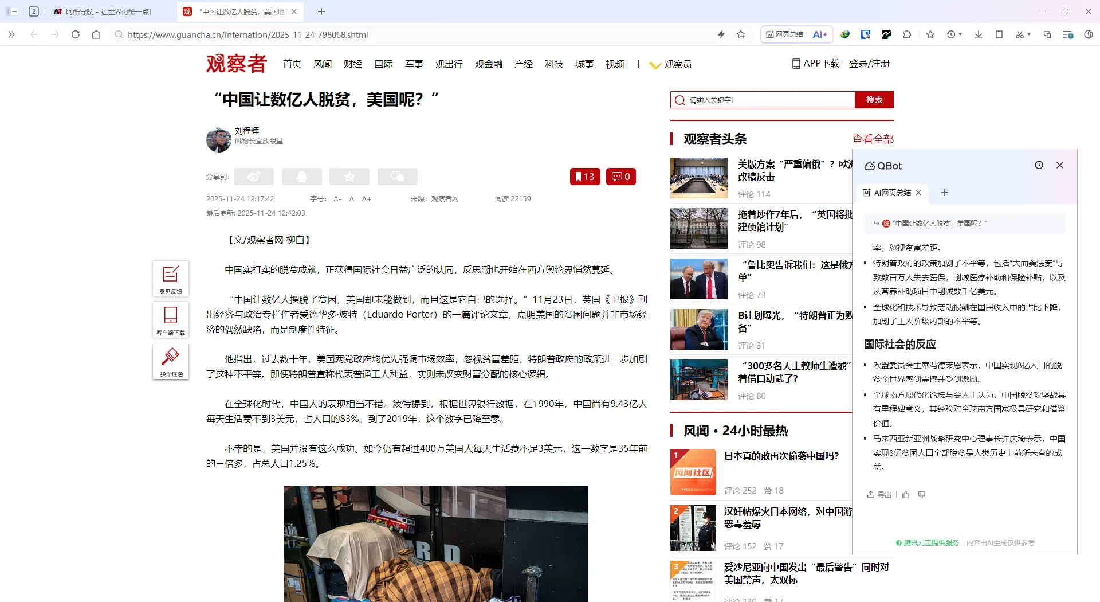The width and height of the screenshot is (1100, 602).
Task: Give a thumbs up to the QBot summary
Action: tap(905, 494)
